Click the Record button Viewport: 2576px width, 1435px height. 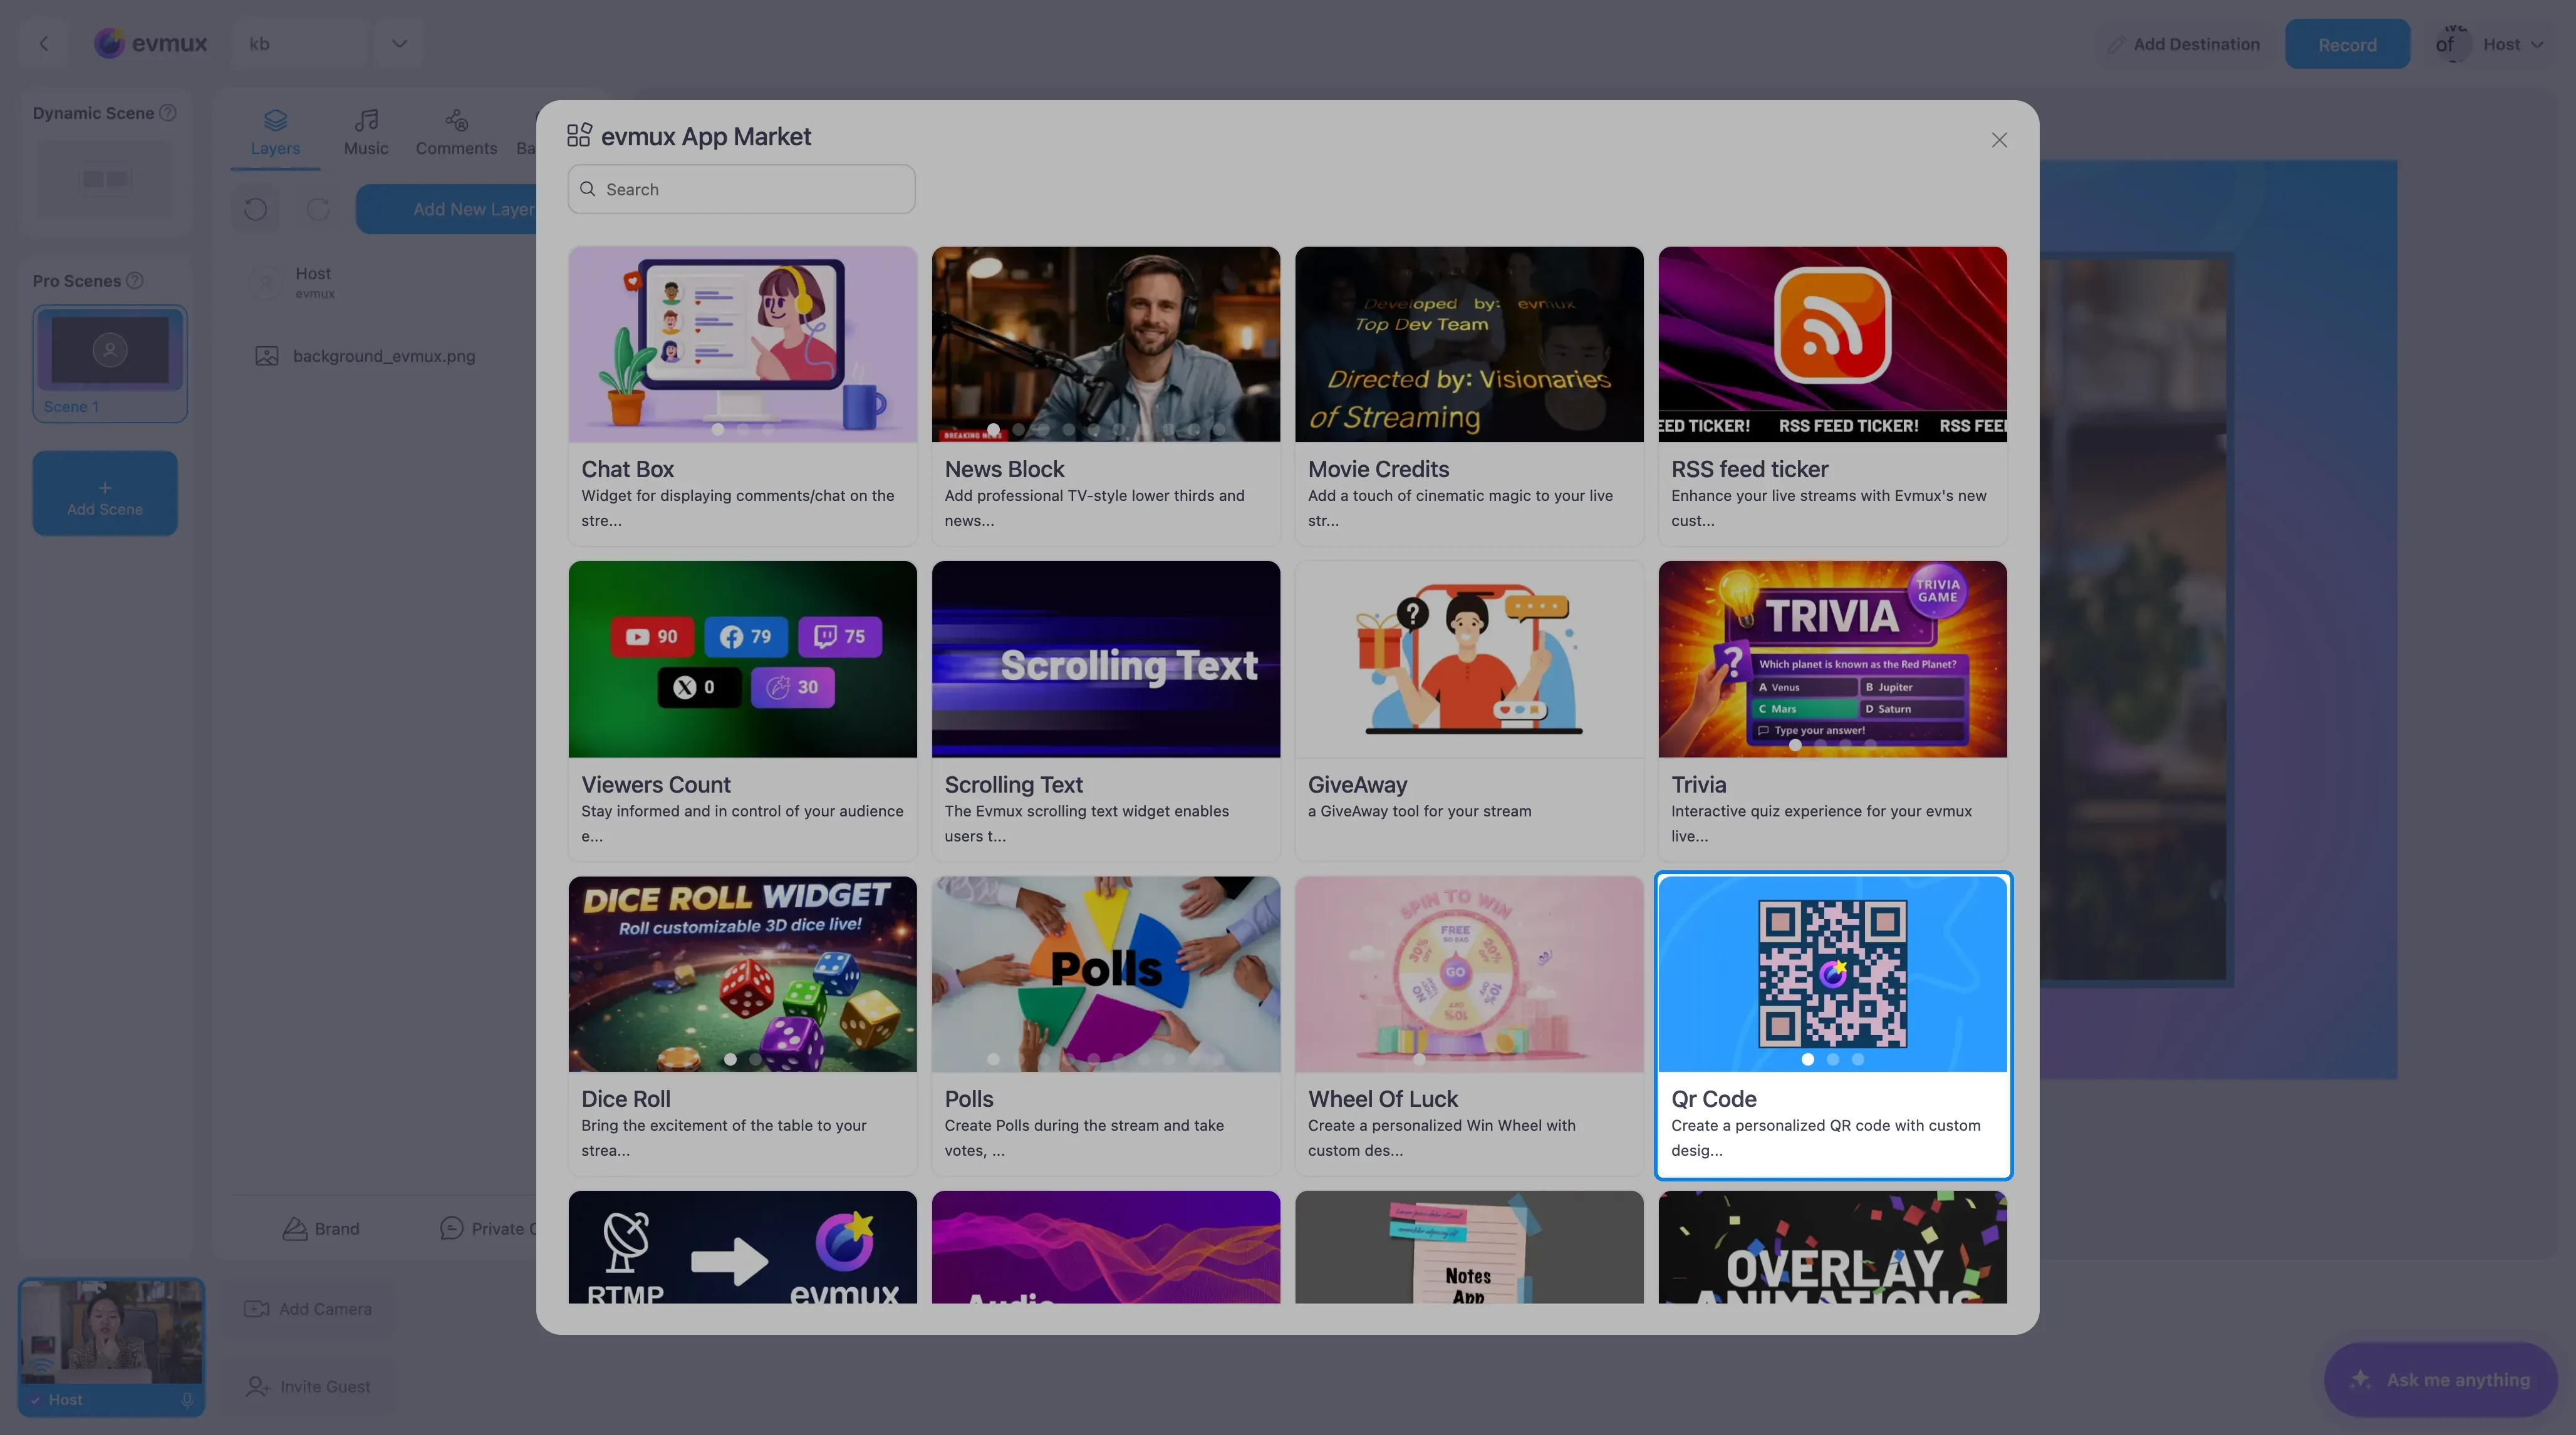[2346, 44]
